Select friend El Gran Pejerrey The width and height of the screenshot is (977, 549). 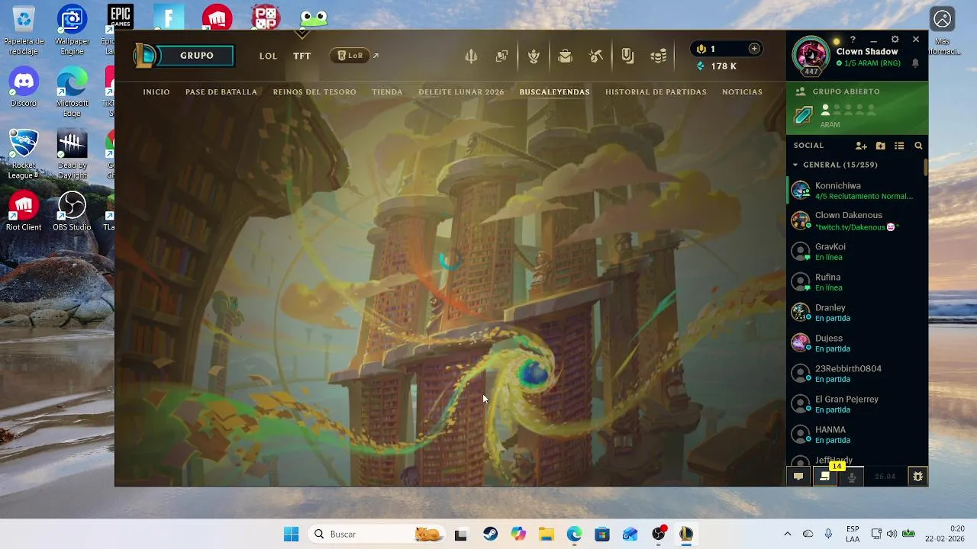pos(857,404)
